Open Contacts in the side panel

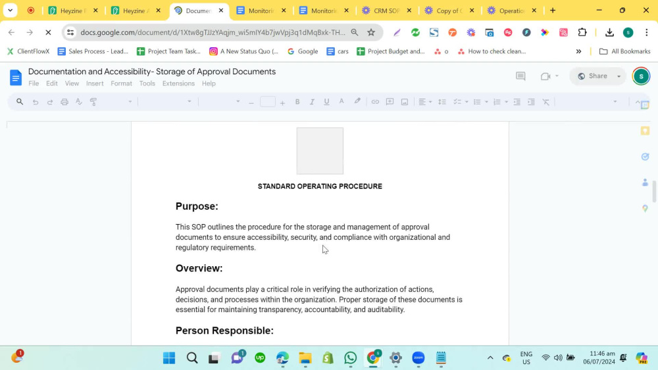tap(645, 182)
